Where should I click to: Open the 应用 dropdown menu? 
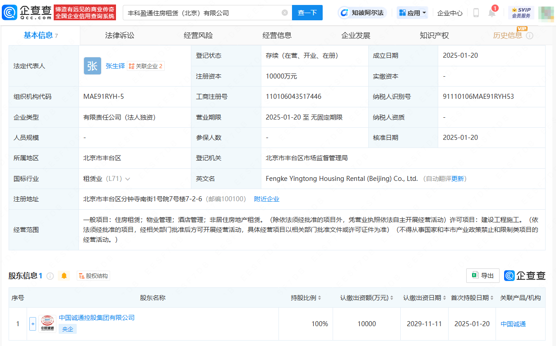tap(412, 13)
